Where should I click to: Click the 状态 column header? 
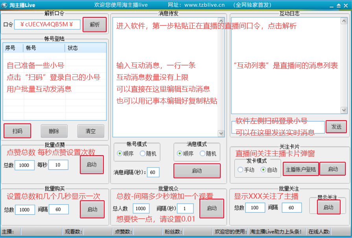click(x=85, y=48)
